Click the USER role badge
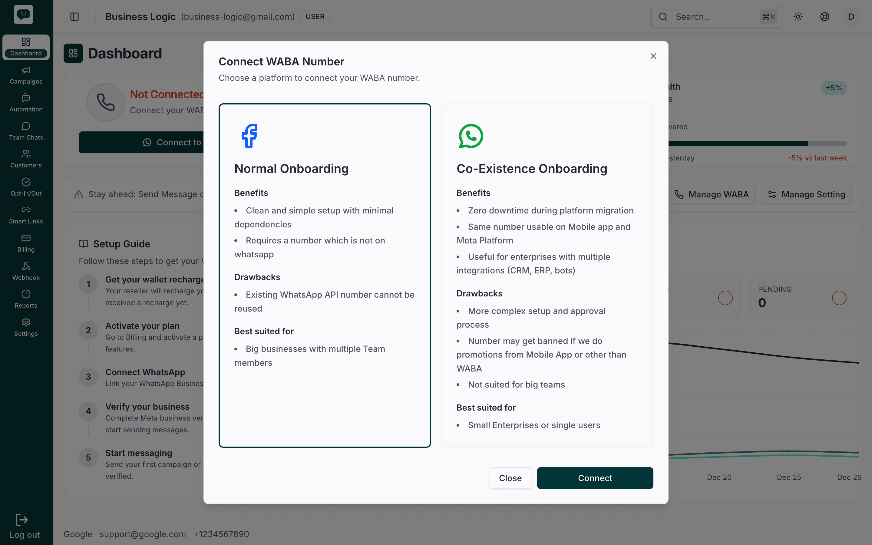872x545 pixels. click(315, 17)
